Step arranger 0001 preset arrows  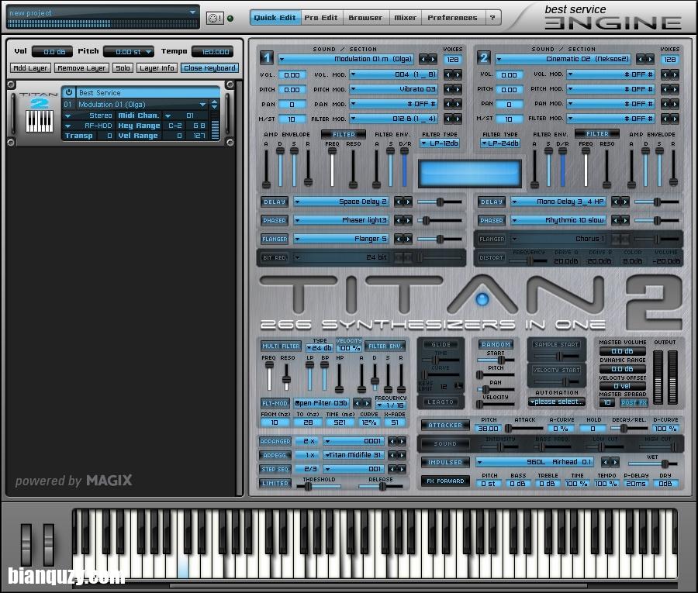396,441
